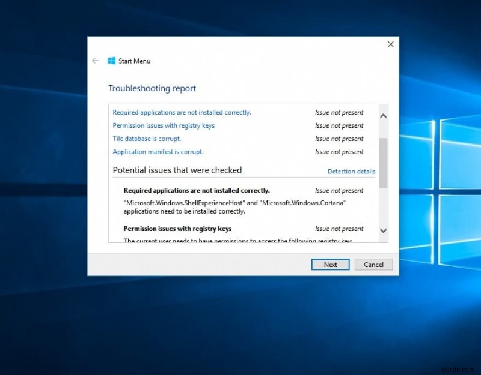
Task: Click the Cancel button
Action: (x=373, y=265)
